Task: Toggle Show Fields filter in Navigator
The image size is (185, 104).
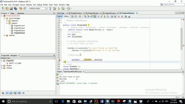Action: click(x=7, y=93)
